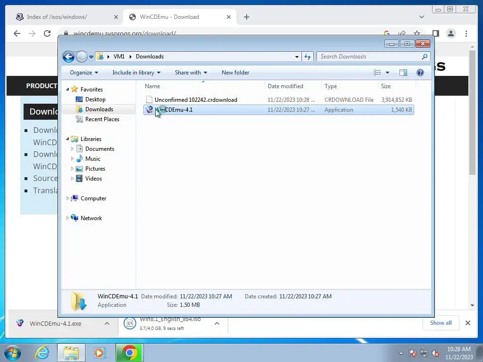Open the Share with menu
483x362 pixels.
click(x=191, y=73)
